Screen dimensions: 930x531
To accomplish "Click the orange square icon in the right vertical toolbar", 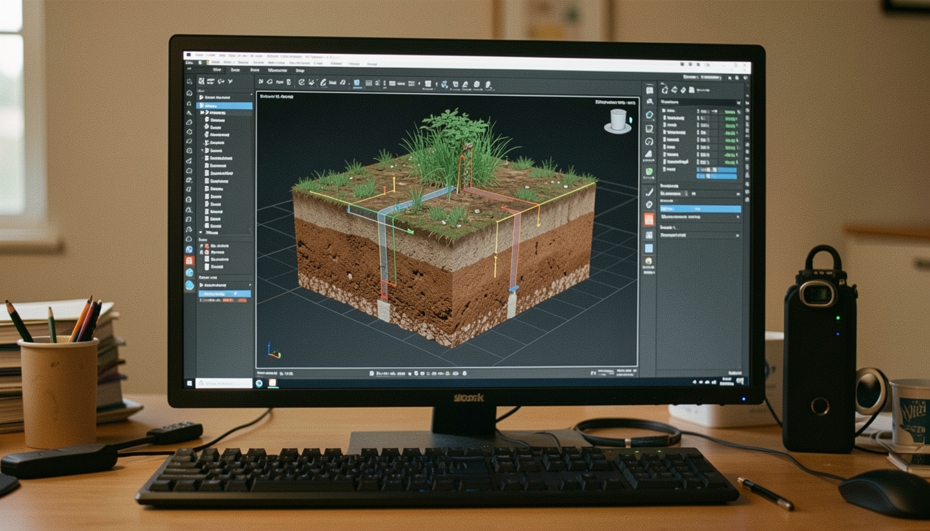I will pyautogui.click(x=648, y=219).
